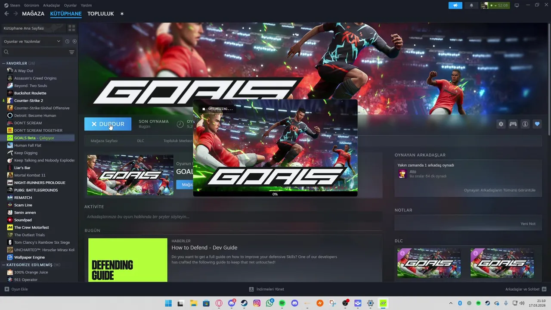The height and width of the screenshot is (310, 551).
Task: Go back with the left arrow
Action: 6,14
